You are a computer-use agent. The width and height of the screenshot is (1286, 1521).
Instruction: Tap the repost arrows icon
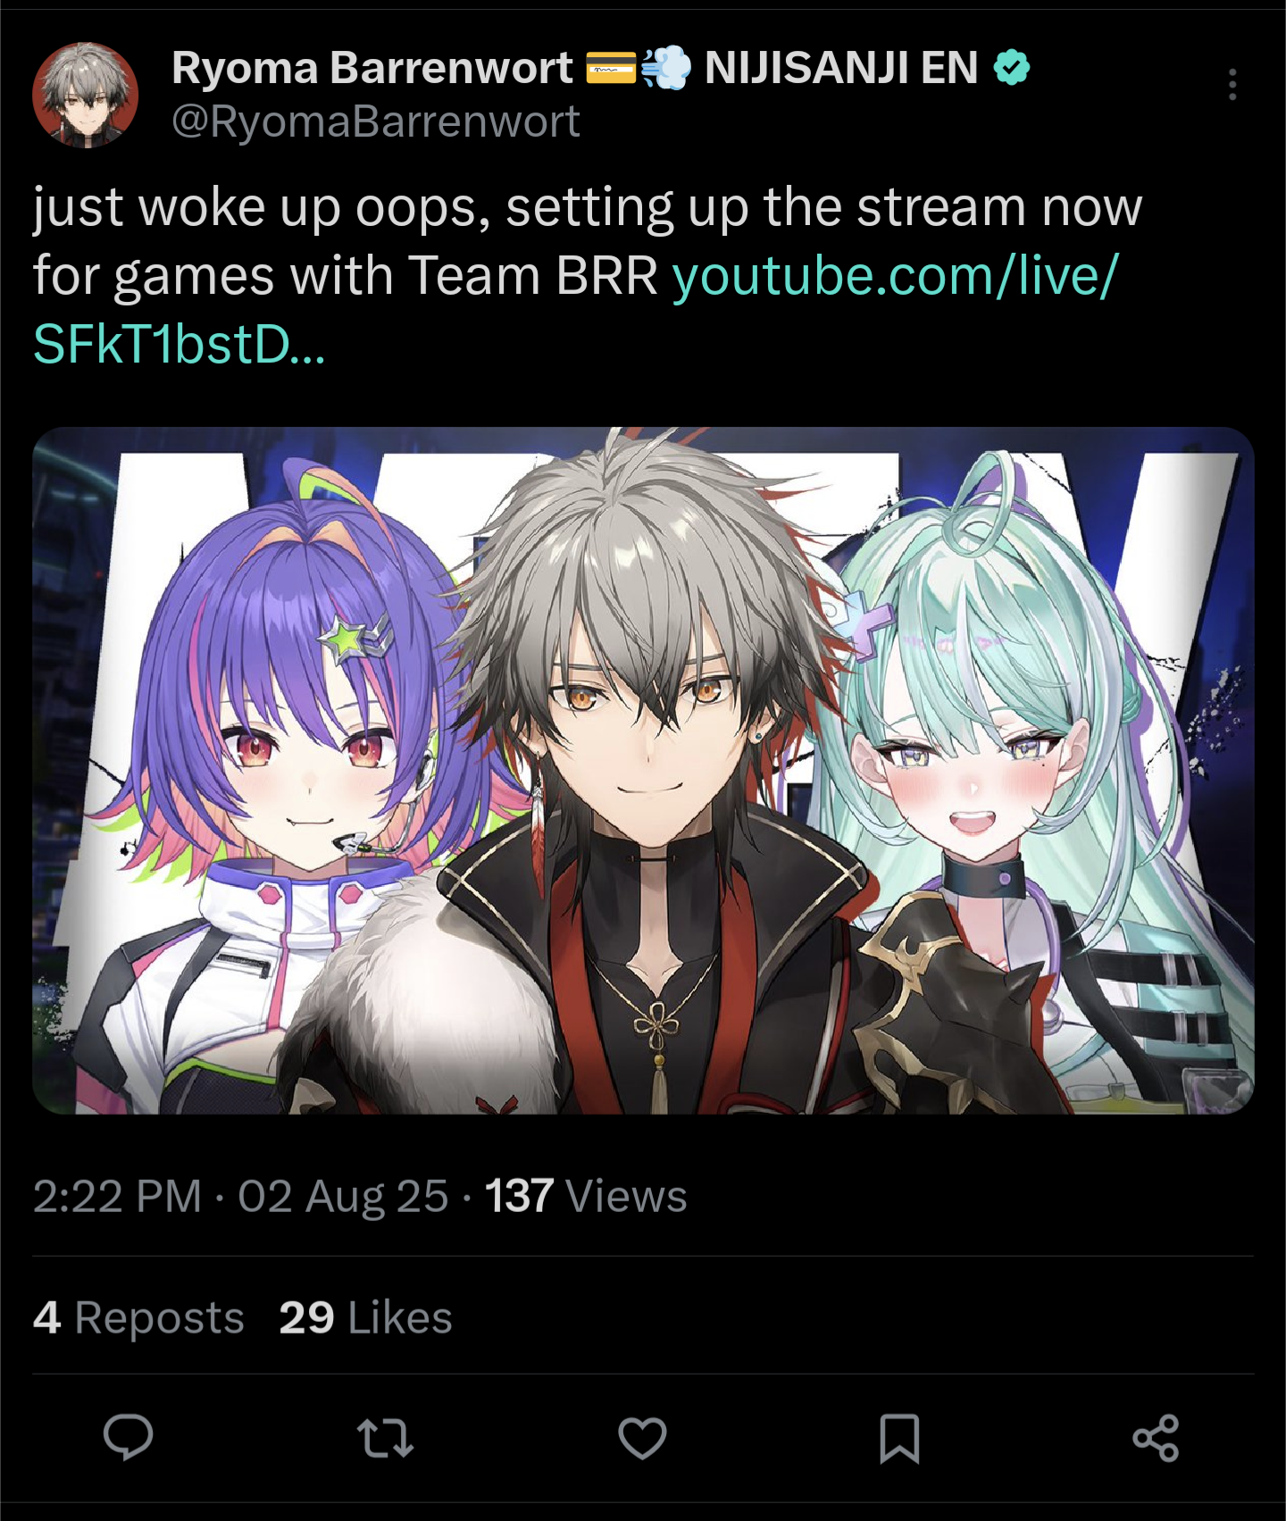point(385,1438)
